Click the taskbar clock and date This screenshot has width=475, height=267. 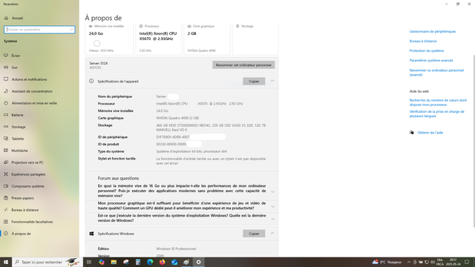pos(453,262)
